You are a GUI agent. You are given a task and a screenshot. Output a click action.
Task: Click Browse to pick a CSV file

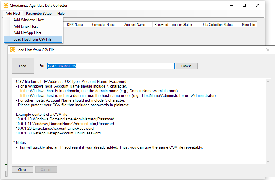(186, 66)
